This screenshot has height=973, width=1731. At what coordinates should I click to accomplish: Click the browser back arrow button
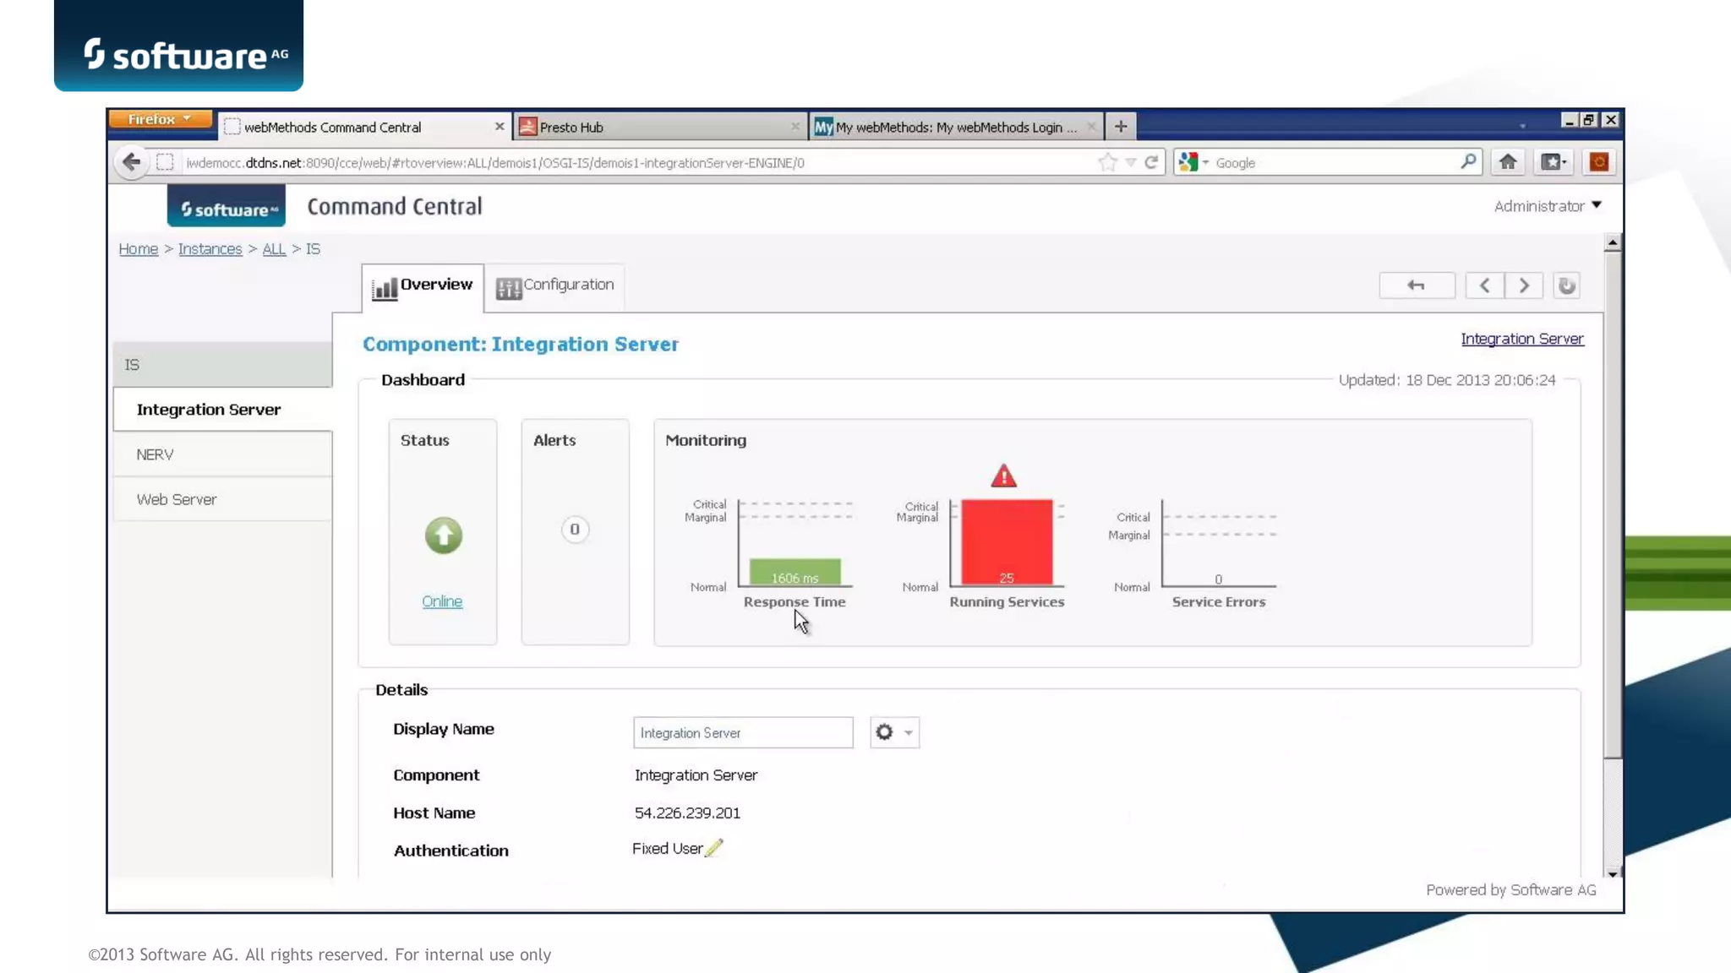click(x=131, y=162)
